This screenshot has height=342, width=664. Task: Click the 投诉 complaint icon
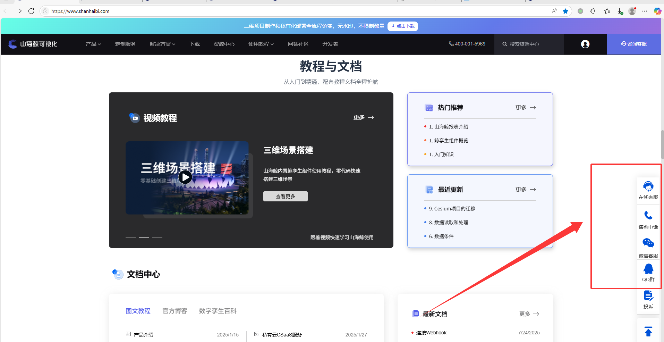(648, 296)
